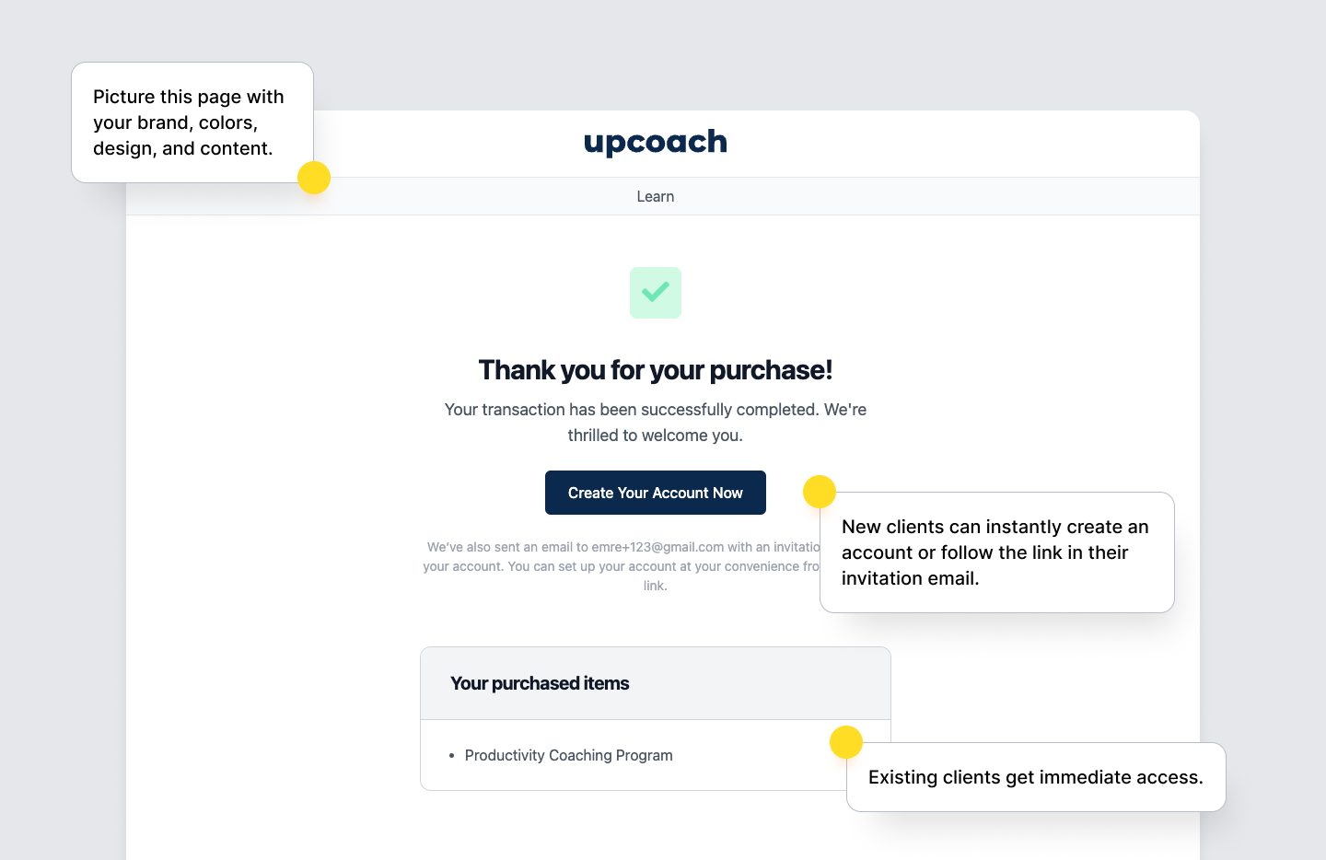Click the yellow dot near brand tooltip
Viewport: 1326px width, 860px height.
pyautogui.click(x=314, y=178)
